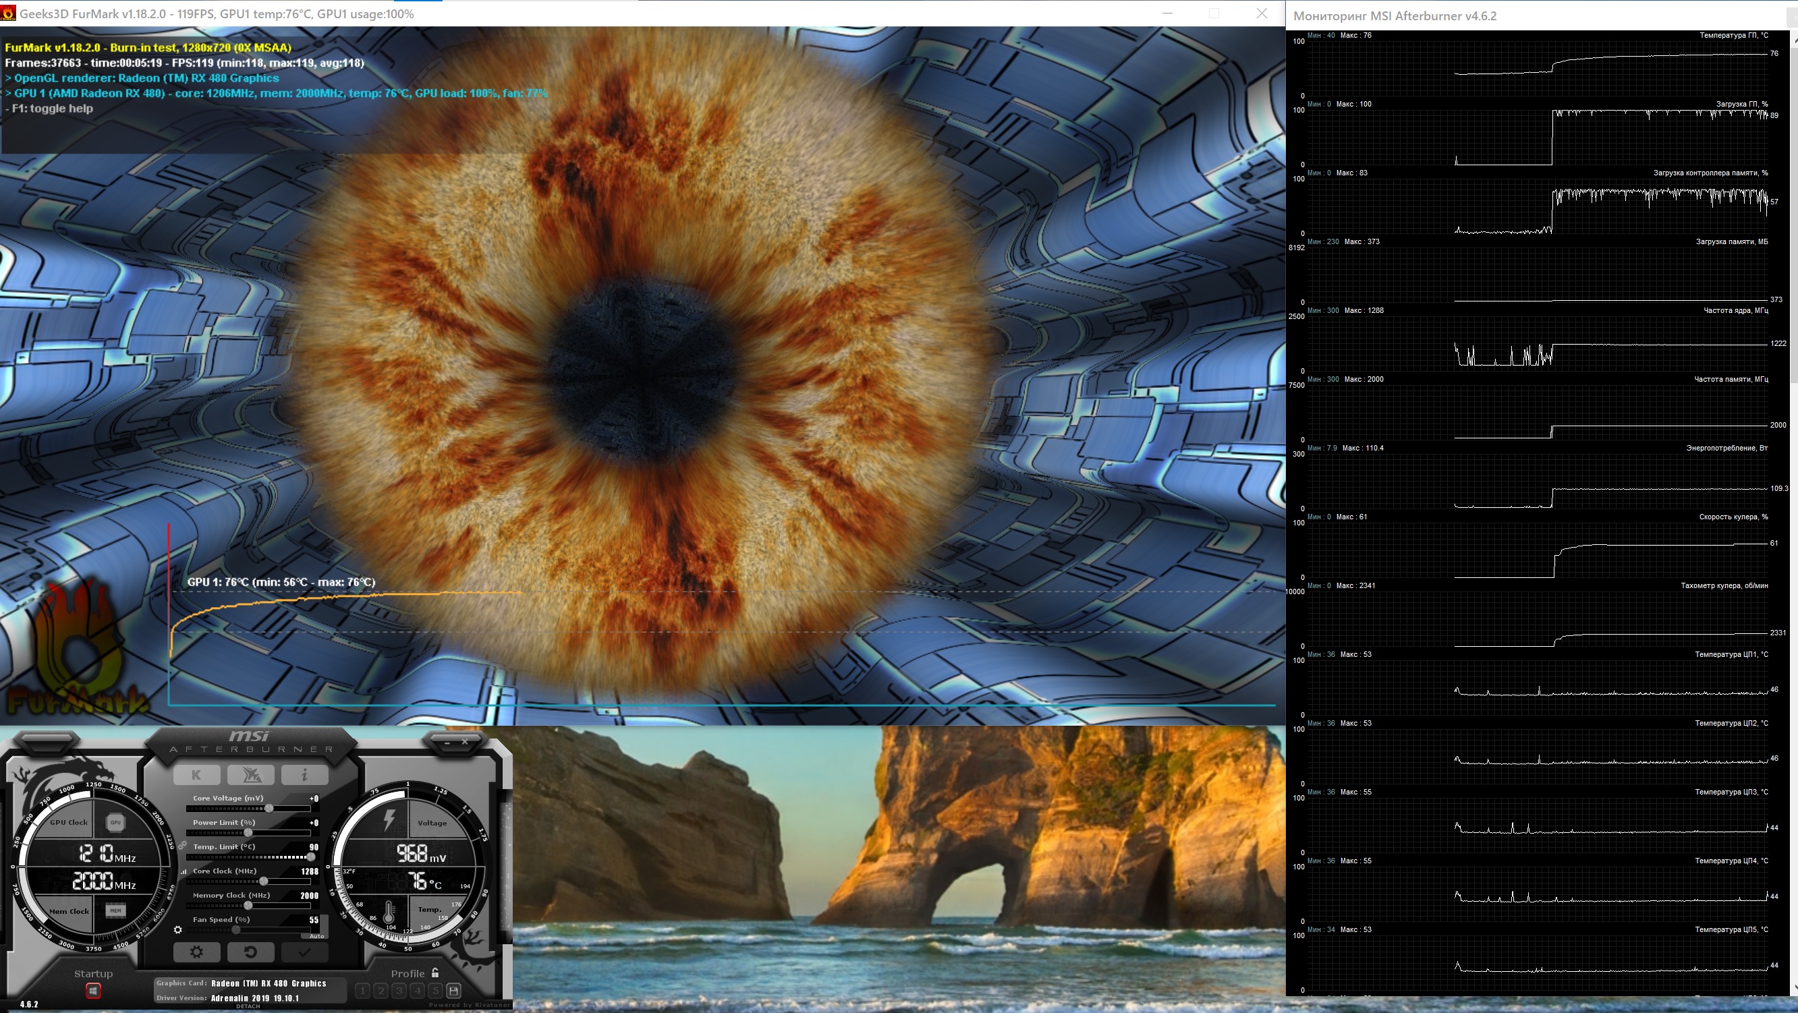Adjust the Core Voltage slider
The width and height of the screenshot is (1798, 1013).
(x=248, y=809)
